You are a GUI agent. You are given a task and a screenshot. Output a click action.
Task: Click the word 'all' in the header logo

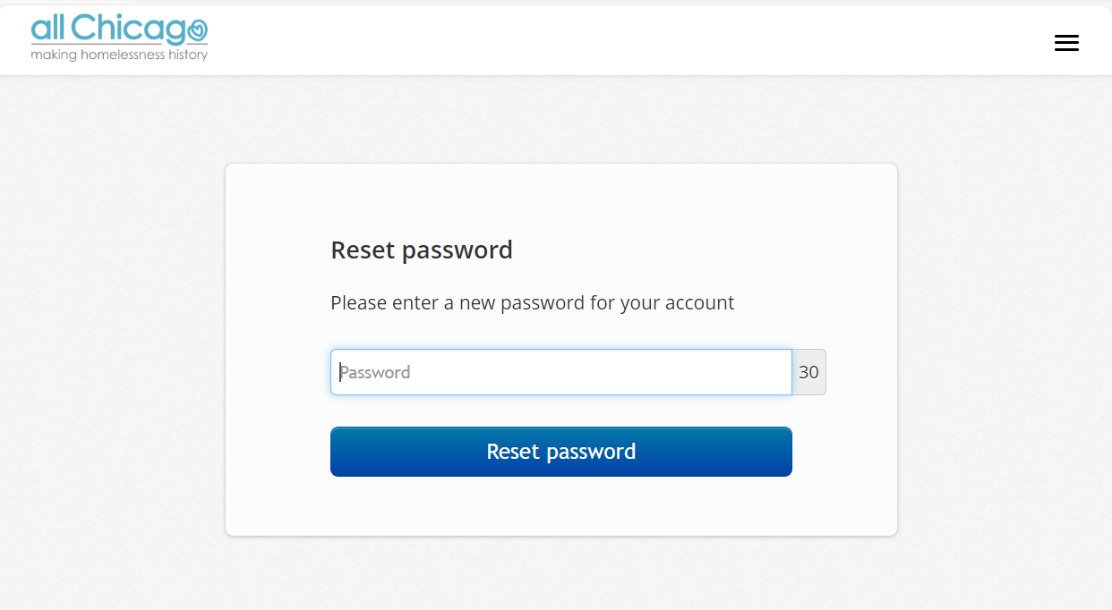(47, 30)
